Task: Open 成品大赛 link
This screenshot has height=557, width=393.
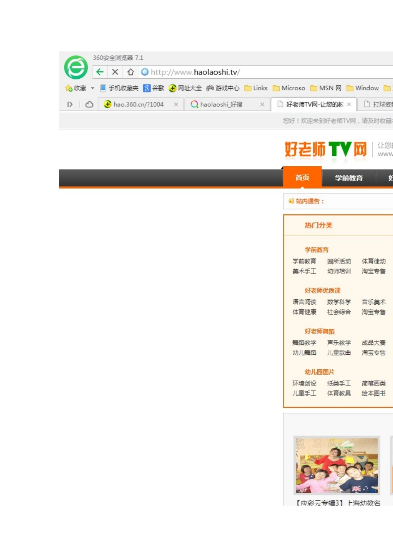Action: (374, 343)
